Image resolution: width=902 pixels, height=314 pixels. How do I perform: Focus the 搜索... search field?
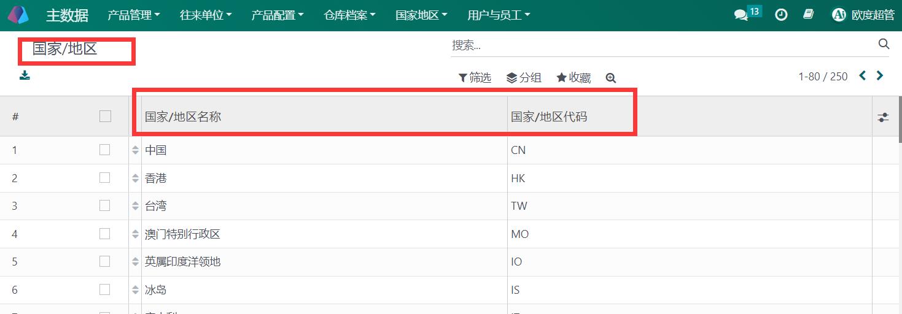pos(663,45)
